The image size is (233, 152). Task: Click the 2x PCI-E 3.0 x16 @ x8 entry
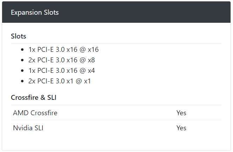[62, 60]
